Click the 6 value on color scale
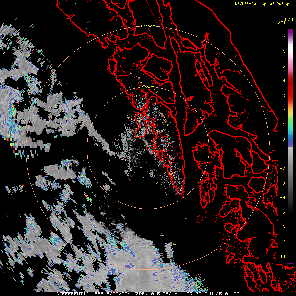 click(x=284, y=52)
